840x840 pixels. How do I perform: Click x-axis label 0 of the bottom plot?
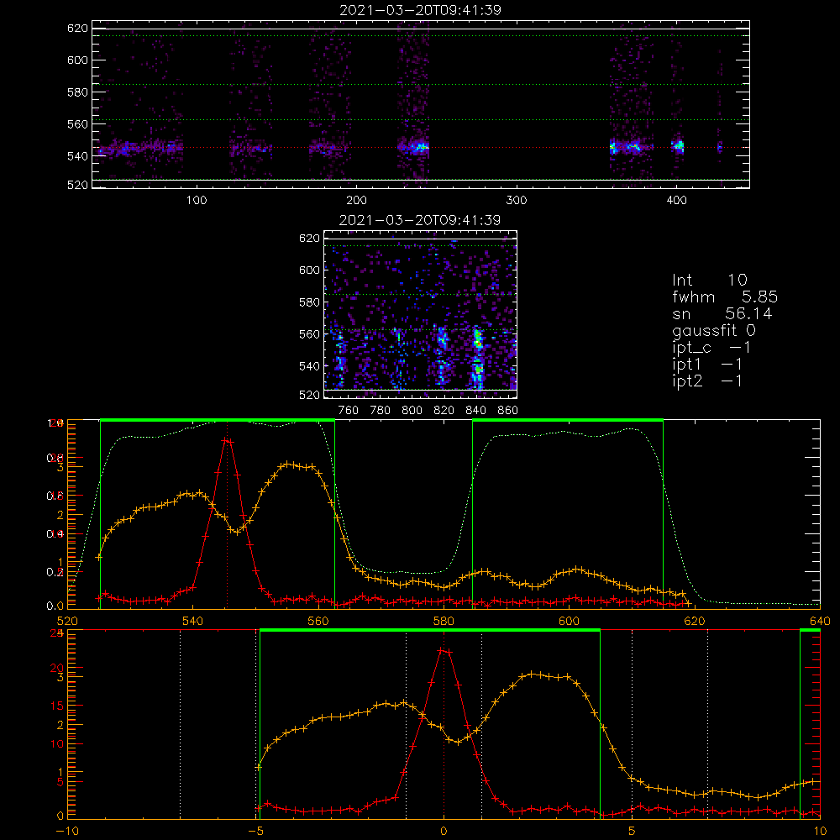(x=444, y=831)
